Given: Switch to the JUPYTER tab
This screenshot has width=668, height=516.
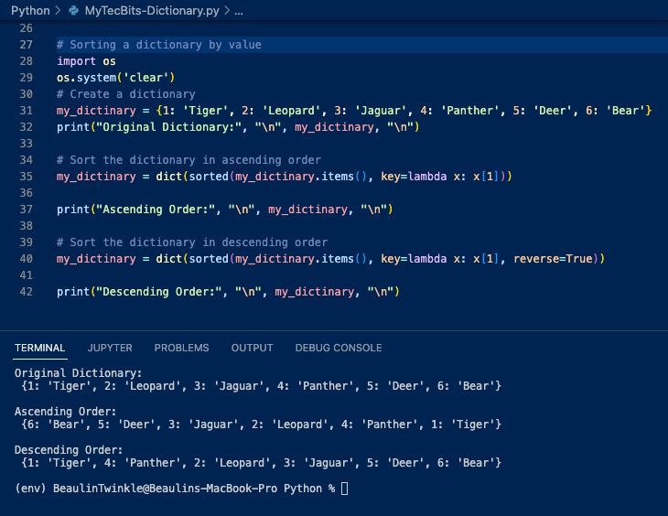Looking at the screenshot, I should point(110,348).
